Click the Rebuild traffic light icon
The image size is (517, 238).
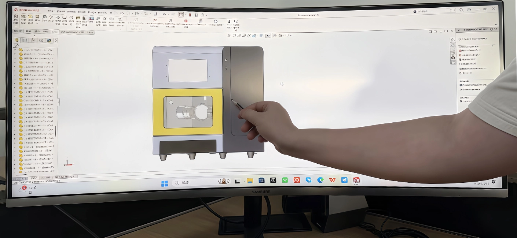point(190,15)
